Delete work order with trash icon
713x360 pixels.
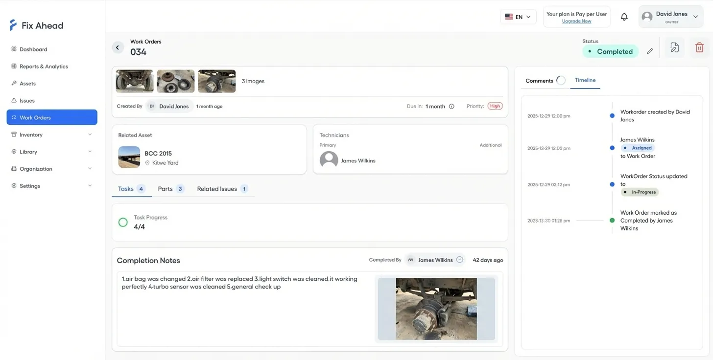click(699, 47)
